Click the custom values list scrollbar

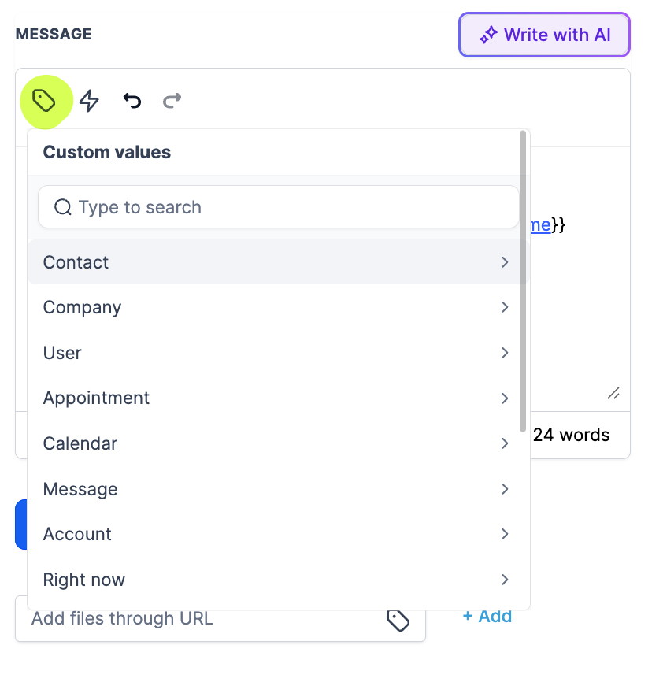point(523,281)
